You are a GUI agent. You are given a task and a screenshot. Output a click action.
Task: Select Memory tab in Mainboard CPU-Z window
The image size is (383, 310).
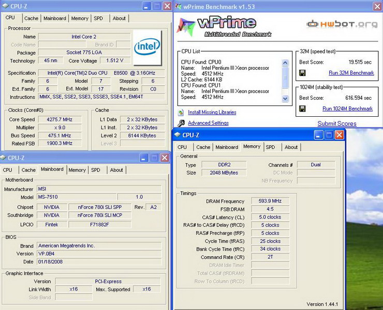pyautogui.click(x=77, y=170)
